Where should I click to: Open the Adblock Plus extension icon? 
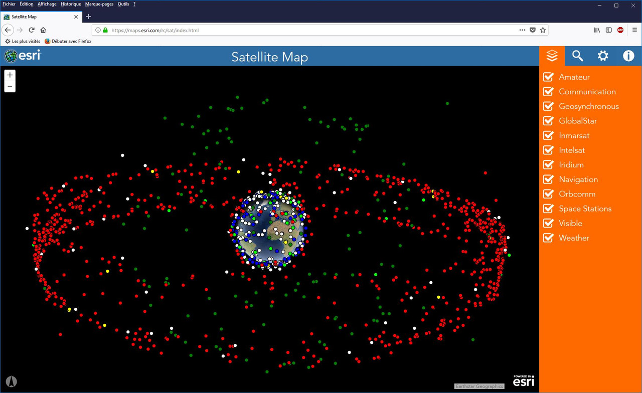pyautogui.click(x=620, y=30)
